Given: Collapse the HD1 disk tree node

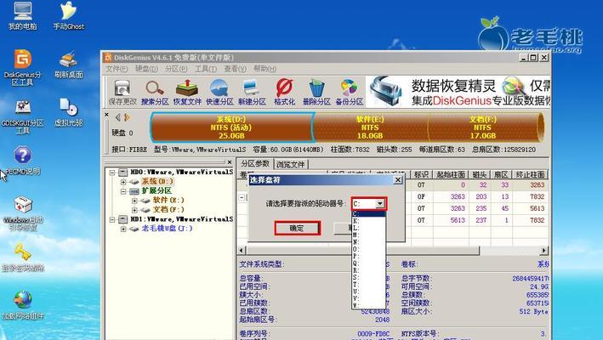Looking at the screenshot, I should [112, 220].
